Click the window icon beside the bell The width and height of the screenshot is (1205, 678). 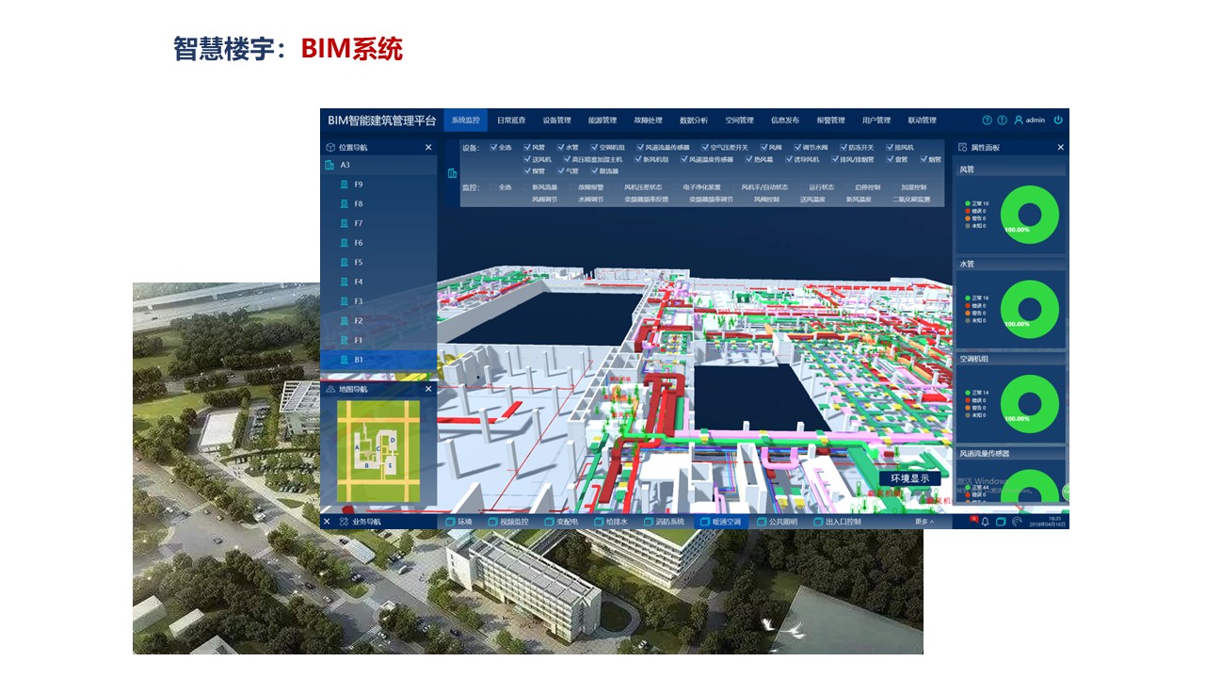coord(1001,522)
